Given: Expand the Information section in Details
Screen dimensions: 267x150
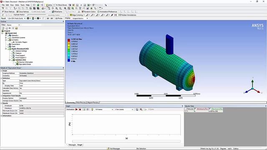Looking at the screenshot, I should click(x=1, y=116).
